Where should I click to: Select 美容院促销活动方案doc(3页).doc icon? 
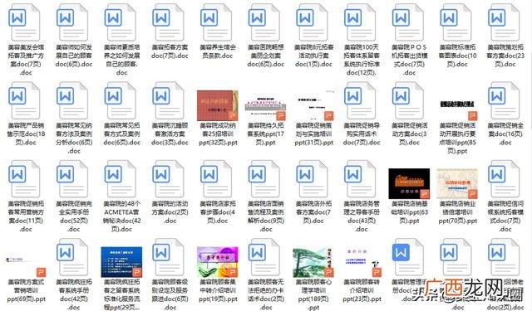408,101
